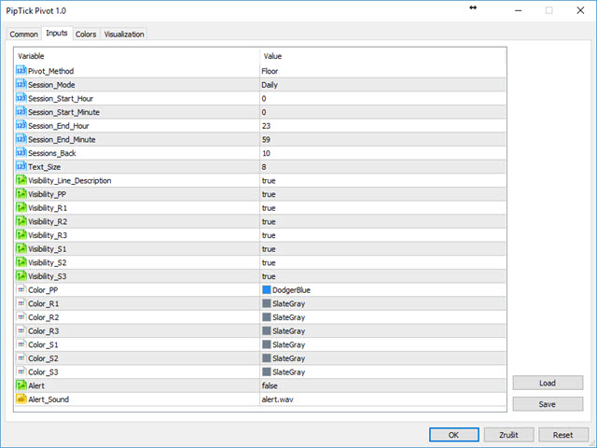Click the green icon beside Visibility_R3
The width and height of the screenshot is (597, 448).
coord(21,235)
